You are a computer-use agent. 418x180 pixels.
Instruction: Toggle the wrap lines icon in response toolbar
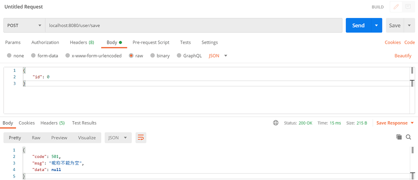coord(141,138)
